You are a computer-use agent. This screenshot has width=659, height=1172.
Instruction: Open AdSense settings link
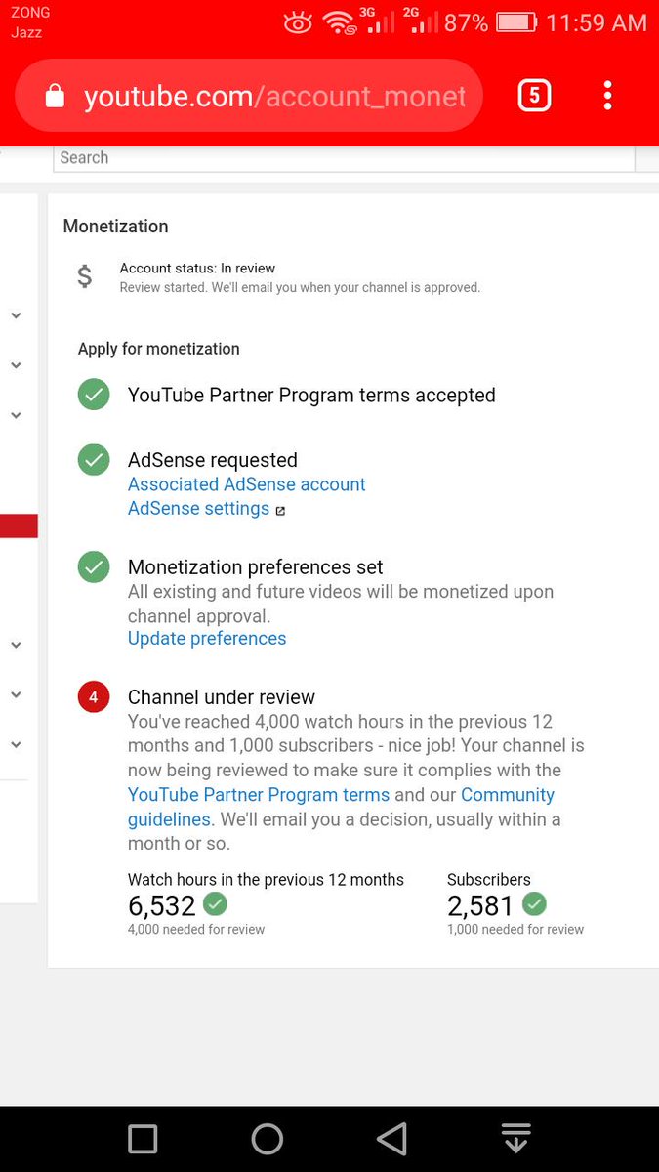(198, 509)
